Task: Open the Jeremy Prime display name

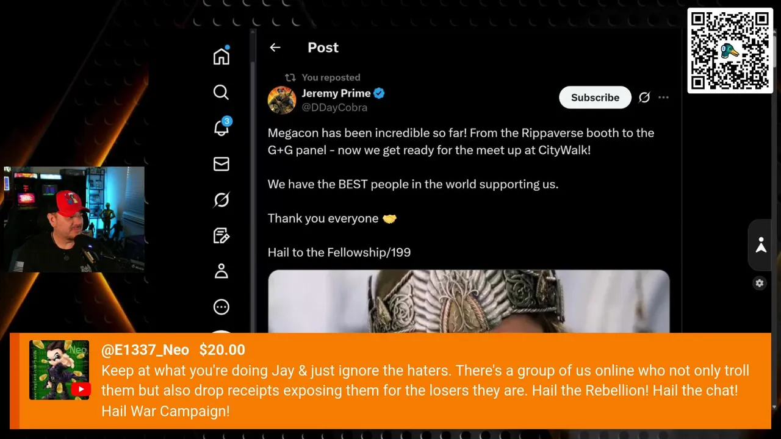Action: 336,93
